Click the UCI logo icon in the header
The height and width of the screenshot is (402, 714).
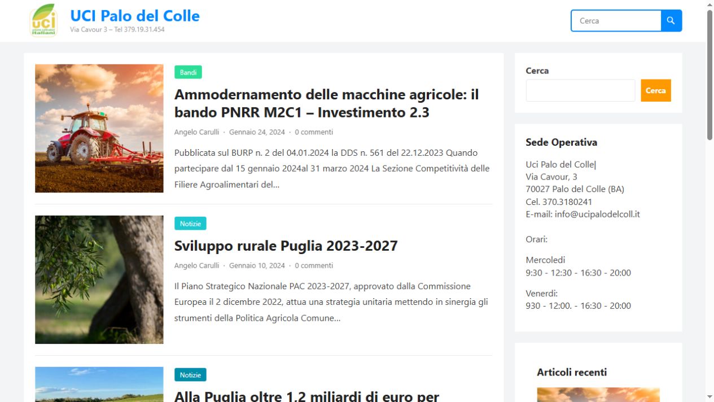pyautogui.click(x=43, y=20)
